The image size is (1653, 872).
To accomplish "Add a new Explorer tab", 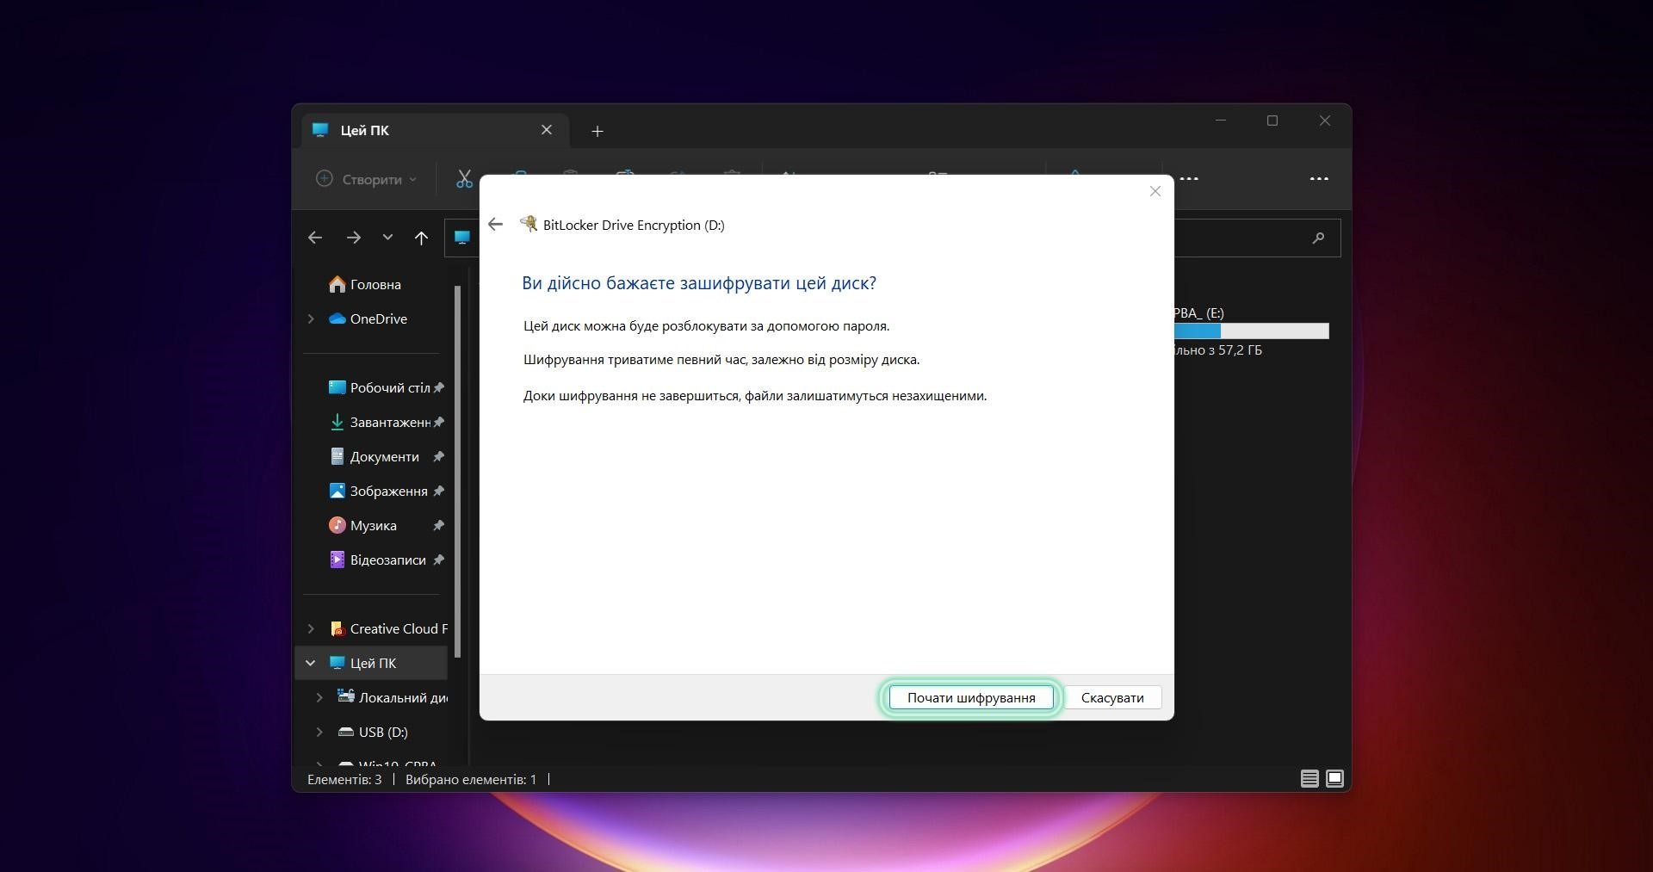I will 597,131.
